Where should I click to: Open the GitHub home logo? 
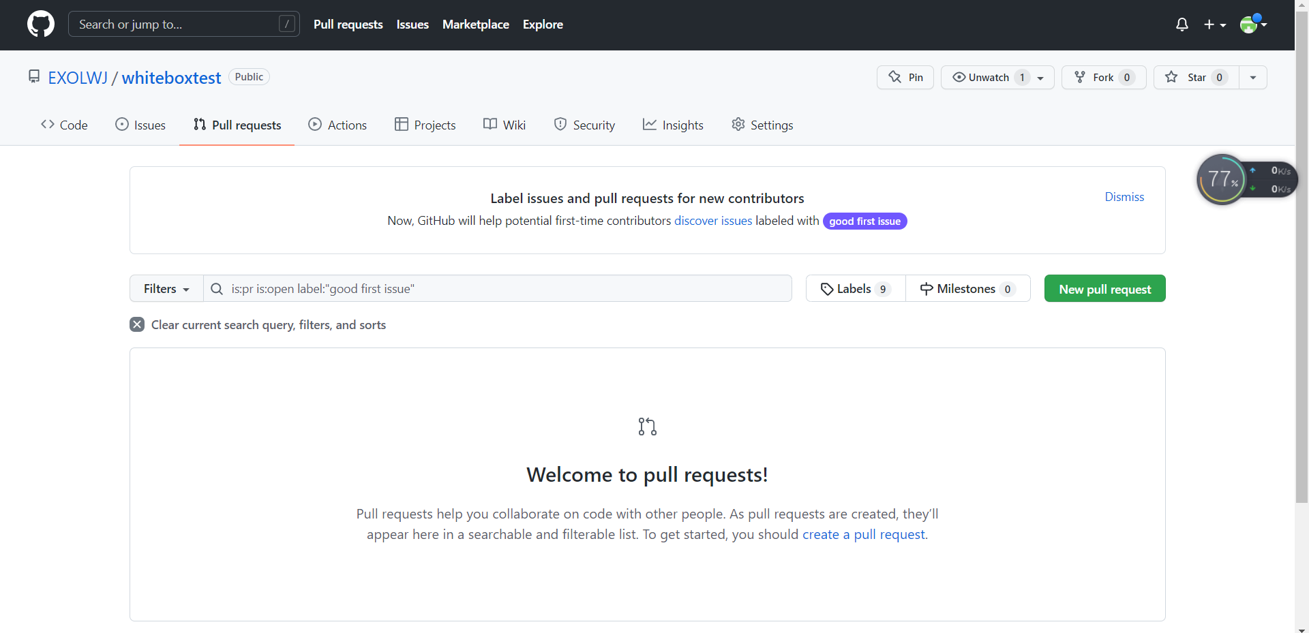click(x=41, y=25)
